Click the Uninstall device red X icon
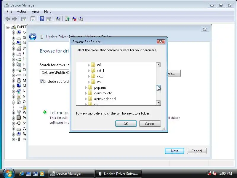The height and width of the screenshot is (178, 237). pyautogui.click(x=74, y=19)
